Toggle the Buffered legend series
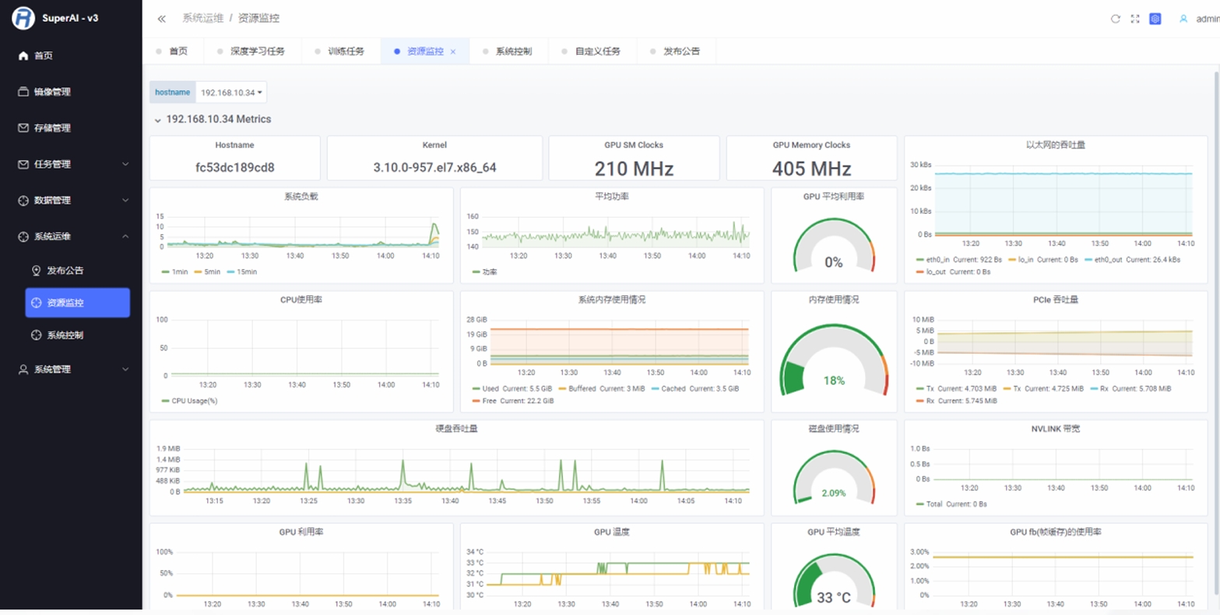This screenshot has height=615, width=1220. 601,388
